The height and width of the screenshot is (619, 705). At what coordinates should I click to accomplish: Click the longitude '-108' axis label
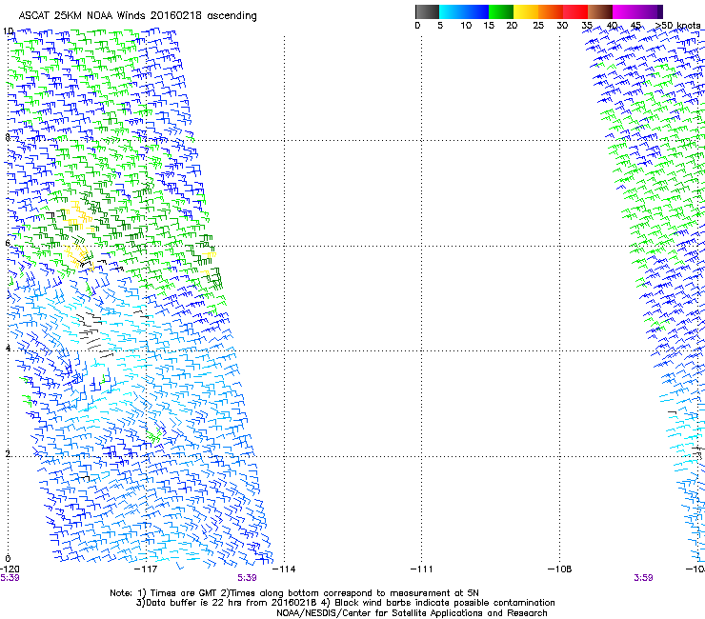[x=559, y=569]
